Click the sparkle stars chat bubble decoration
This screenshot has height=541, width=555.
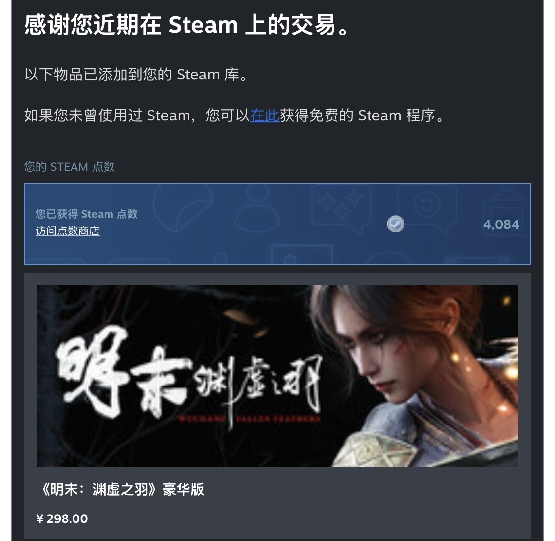point(341,207)
